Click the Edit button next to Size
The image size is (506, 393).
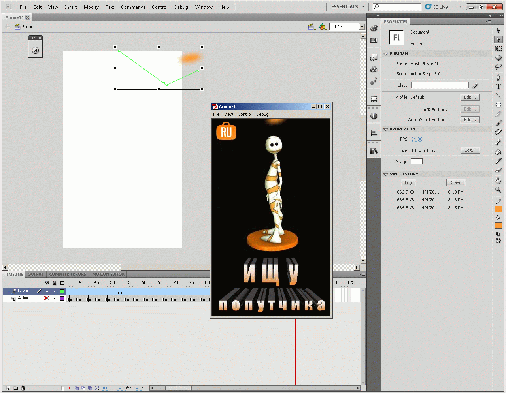pos(470,150)
